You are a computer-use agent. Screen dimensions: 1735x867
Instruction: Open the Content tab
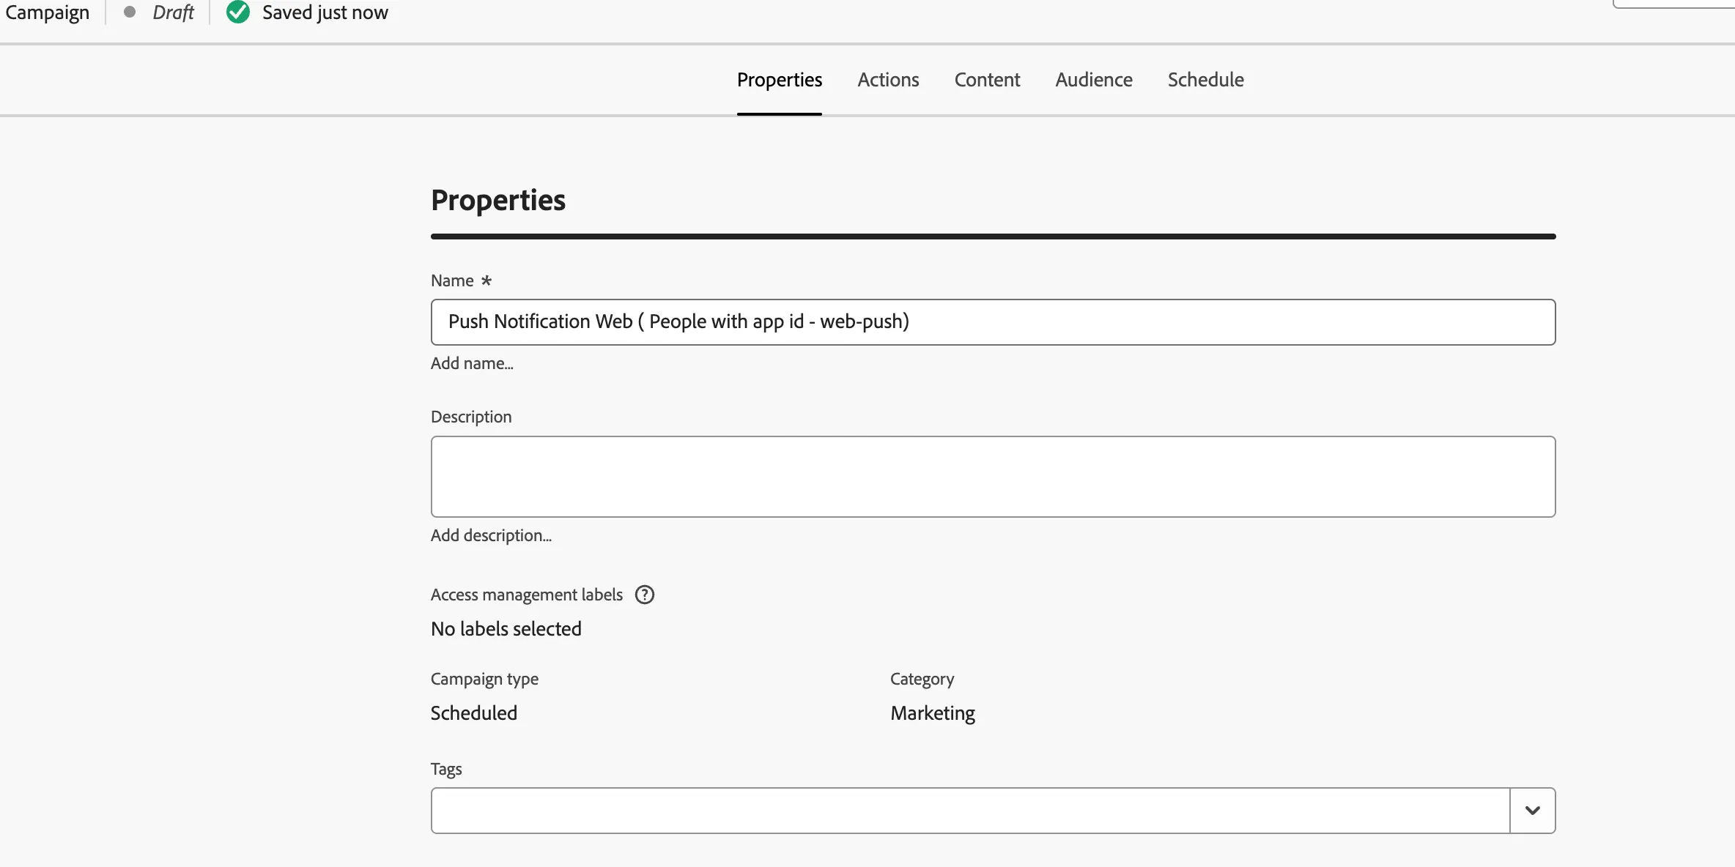pyautogui.click(x=987, y=79)
